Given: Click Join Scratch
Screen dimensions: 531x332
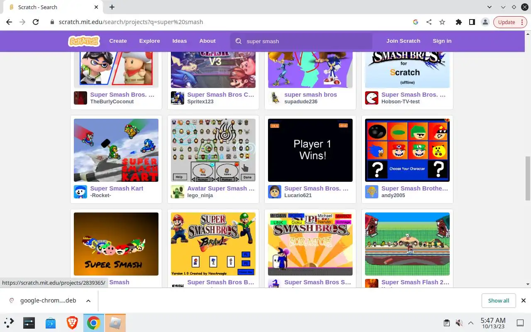Looking at the screenshot, I should point(403,41).
